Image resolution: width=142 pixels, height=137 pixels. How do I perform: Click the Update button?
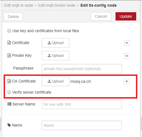[126, 16]
